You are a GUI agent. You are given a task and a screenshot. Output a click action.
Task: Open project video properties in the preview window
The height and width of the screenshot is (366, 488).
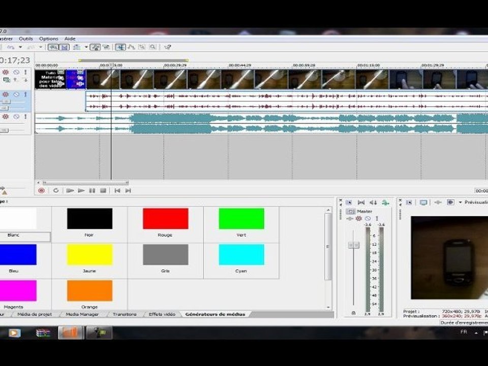[x=409, y=202]
